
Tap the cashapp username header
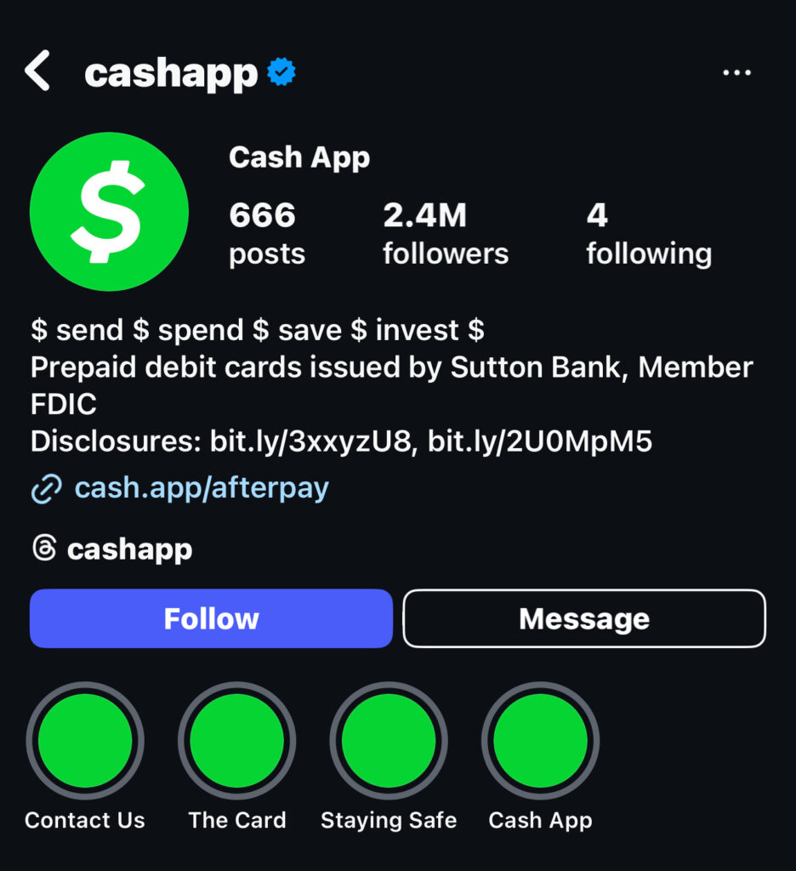pos(171,74)
